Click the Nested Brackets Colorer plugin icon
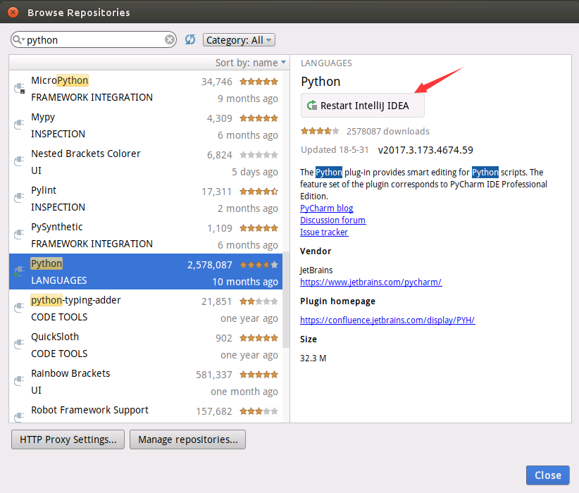The height and width of the screenshot is (493, 579). [x=19, y=161]
